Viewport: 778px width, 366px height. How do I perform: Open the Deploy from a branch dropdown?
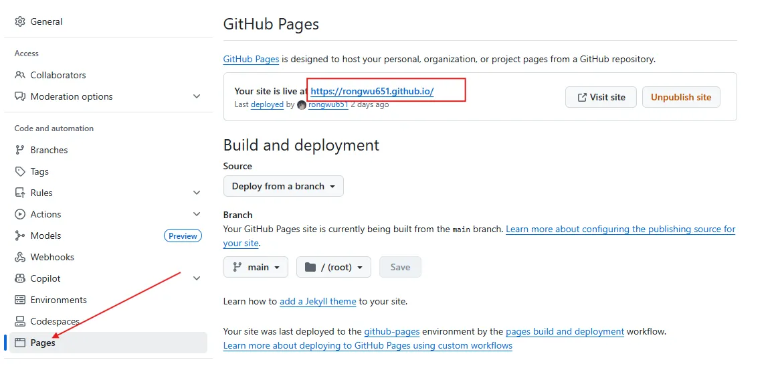pos(283,186)
